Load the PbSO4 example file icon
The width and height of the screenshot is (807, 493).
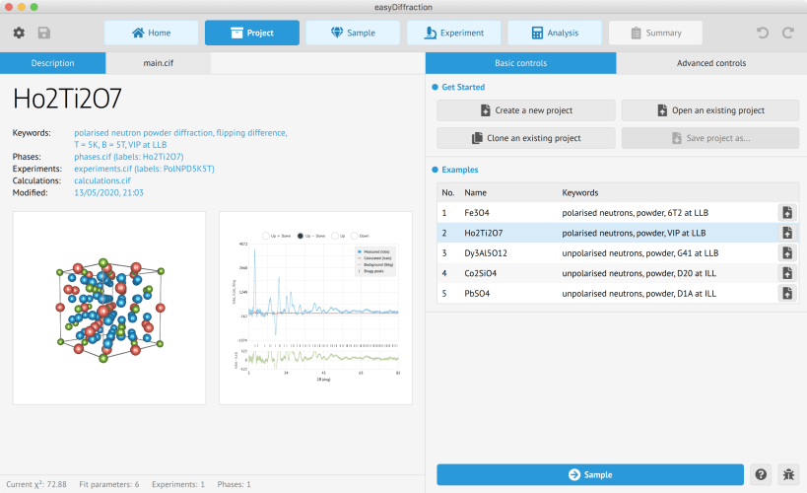[787, 293]
